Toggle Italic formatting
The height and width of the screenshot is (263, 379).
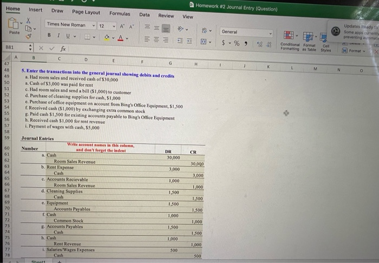[x=58, y=36]
